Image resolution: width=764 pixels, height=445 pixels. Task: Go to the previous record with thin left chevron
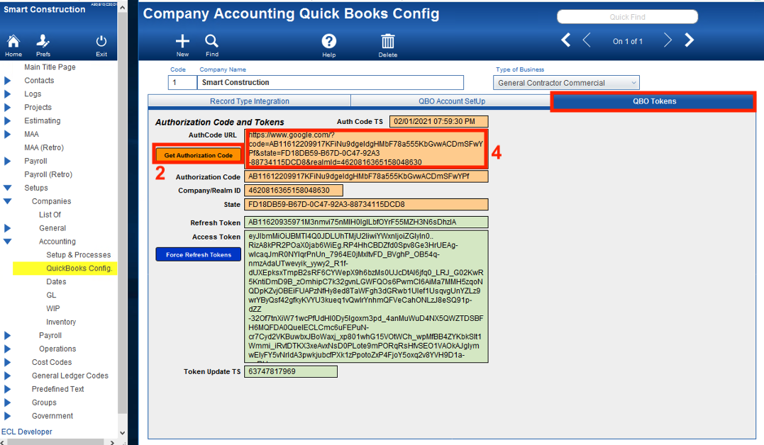[x=587, y=40]
